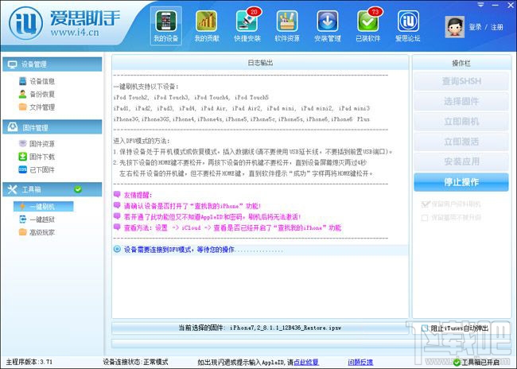Toggle 阻止iTunes自动弹出 checkbox
The height and width of the screenshot is (369, 517).
[425, 328]
